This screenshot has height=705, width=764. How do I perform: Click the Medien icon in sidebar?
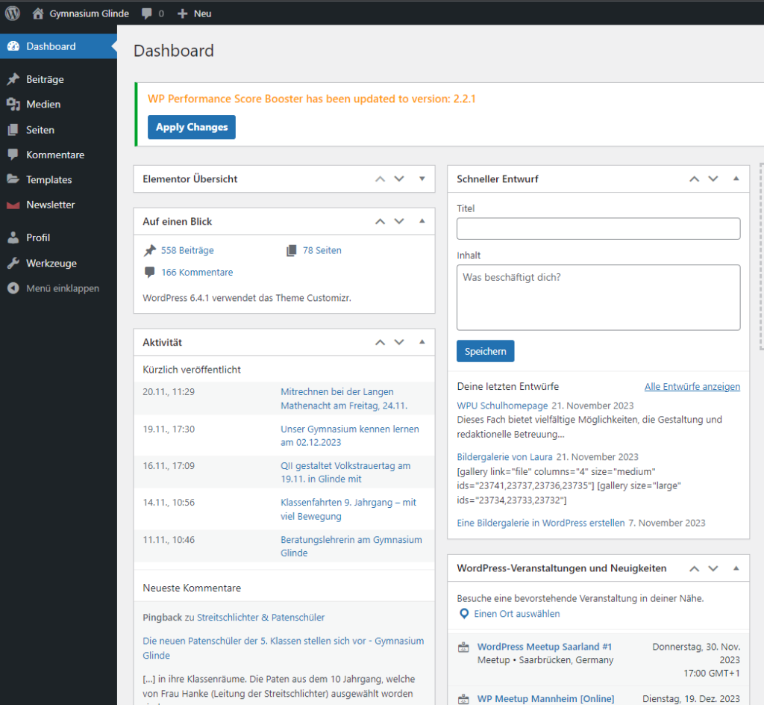13,105
